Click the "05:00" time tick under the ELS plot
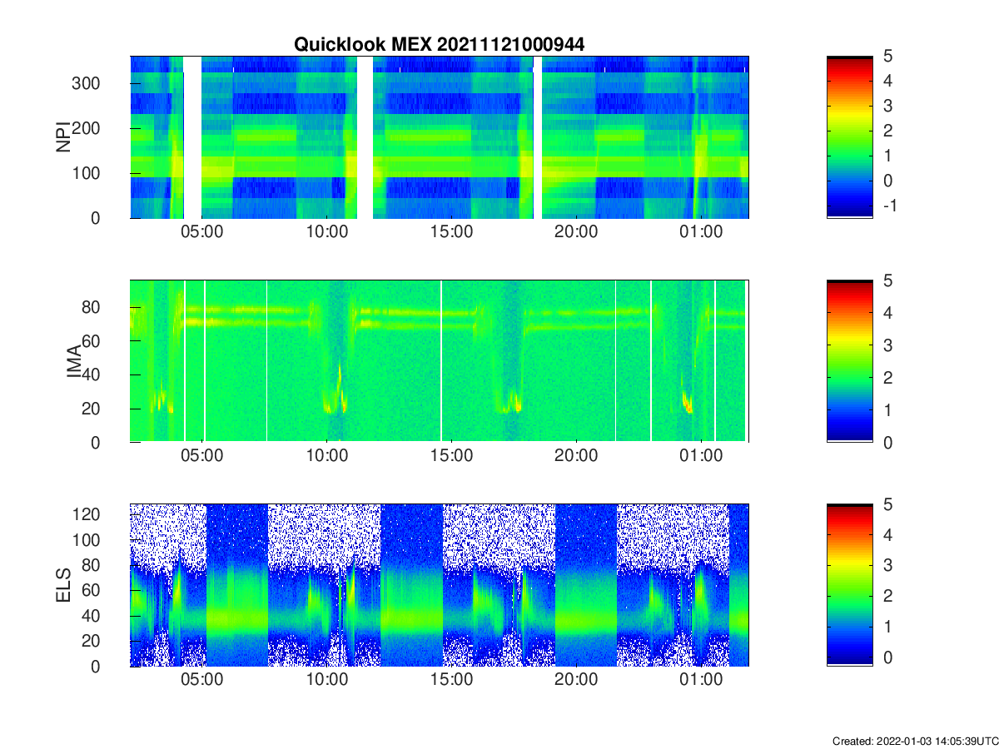Screen dimensions: 999x749 (x=201, y=680)
